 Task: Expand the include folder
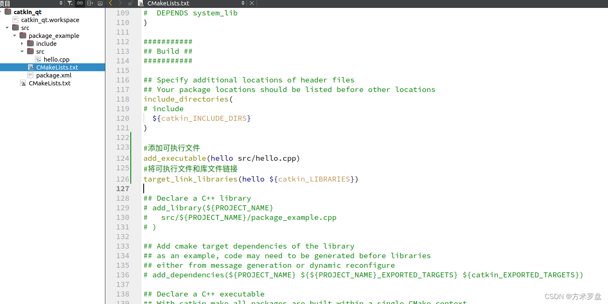(22, 43)
